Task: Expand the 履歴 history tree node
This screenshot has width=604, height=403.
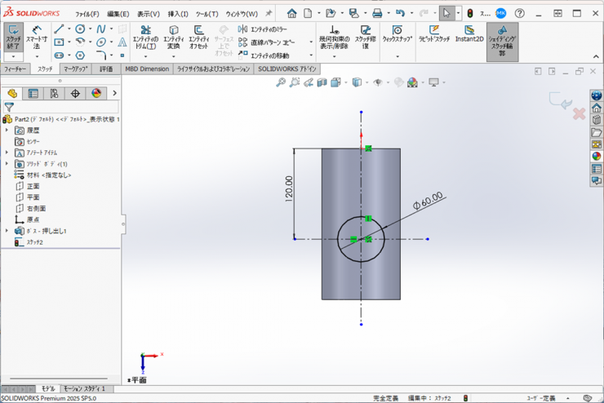Action: coord(7,131)
